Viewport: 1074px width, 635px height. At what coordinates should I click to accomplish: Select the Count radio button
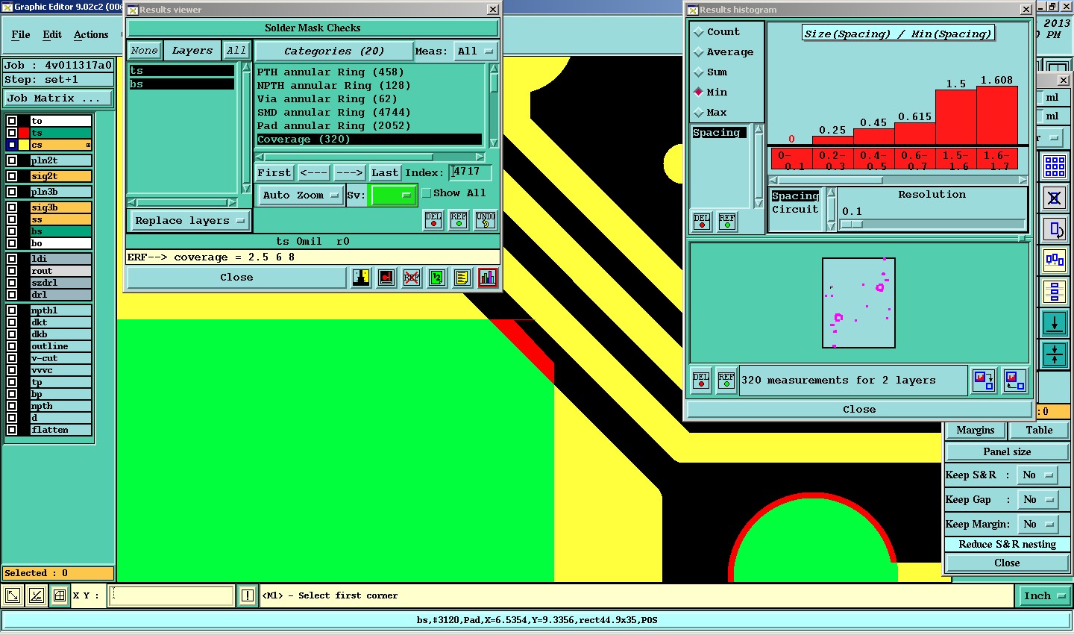tap(699, 32)
